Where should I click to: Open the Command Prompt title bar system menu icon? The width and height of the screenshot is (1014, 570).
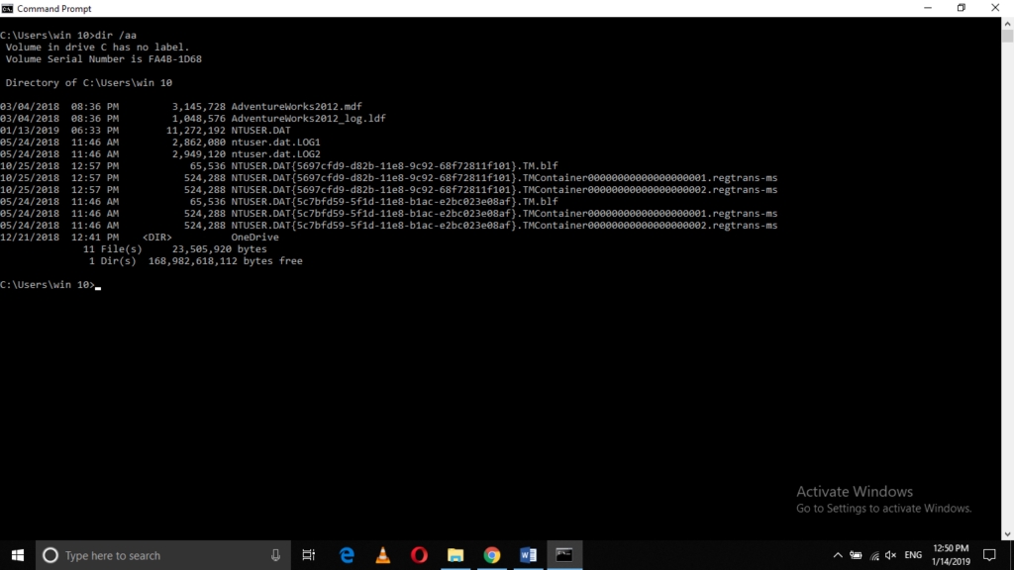8,8
